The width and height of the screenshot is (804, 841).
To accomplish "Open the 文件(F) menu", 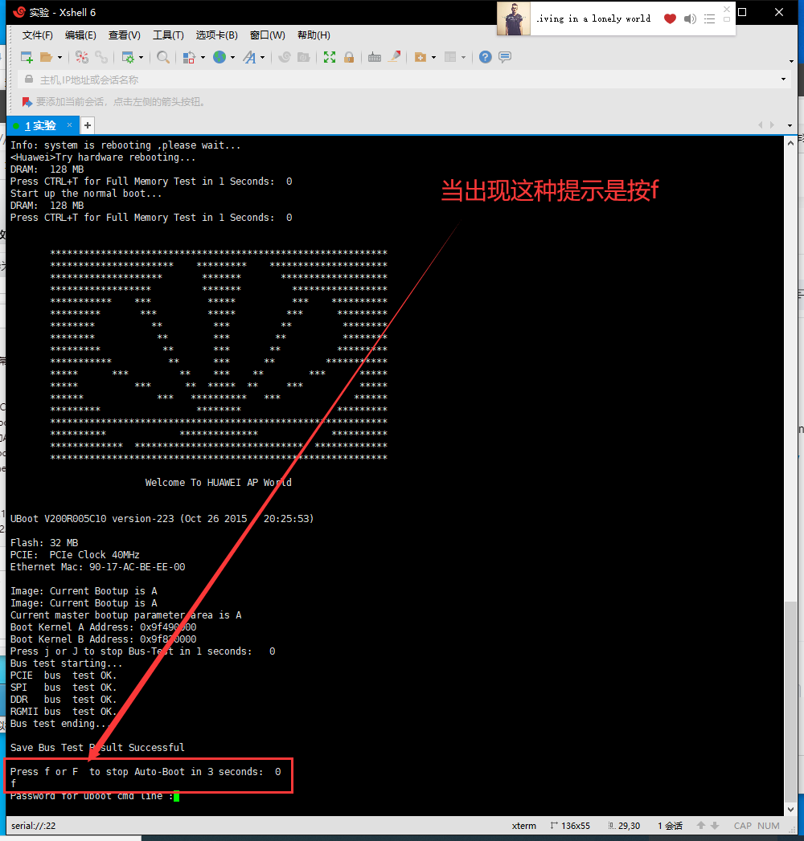I will click(38, 35).
